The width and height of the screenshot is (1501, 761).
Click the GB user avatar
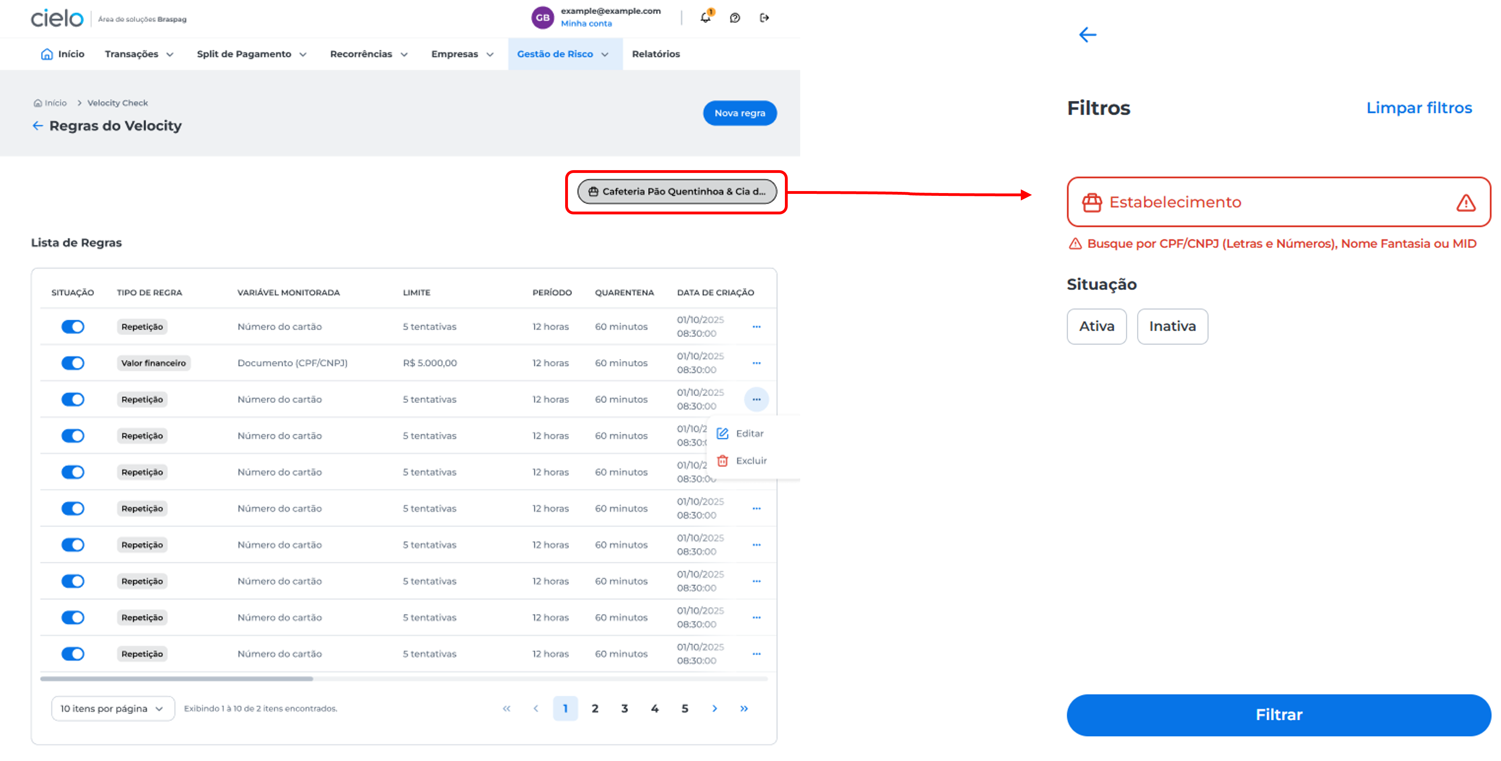click(x=542, y=17)
